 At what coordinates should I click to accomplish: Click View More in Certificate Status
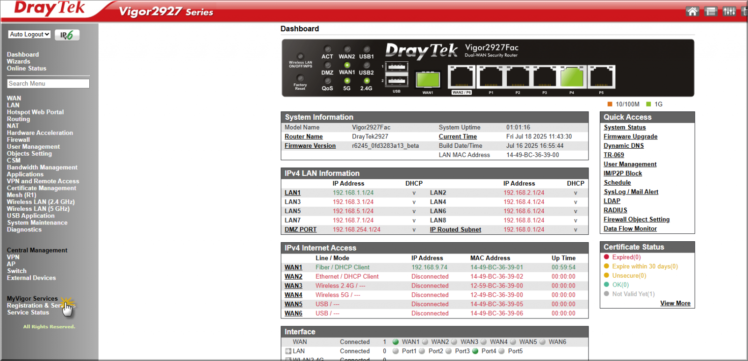coord(675,303)
